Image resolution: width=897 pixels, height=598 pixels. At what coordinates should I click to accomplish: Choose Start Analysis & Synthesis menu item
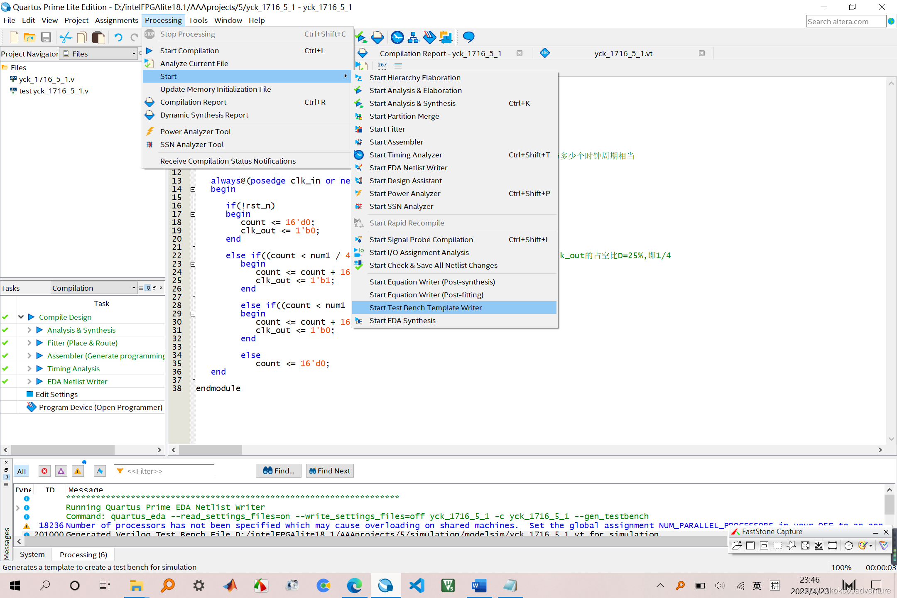click(x=454, y=103)
